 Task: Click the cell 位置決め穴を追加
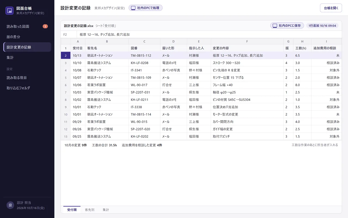tap(247, 107)
